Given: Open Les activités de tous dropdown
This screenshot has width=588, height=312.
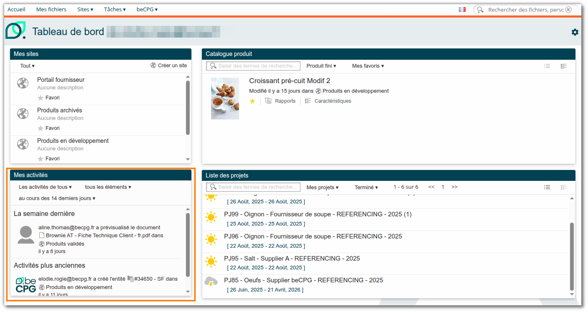Looking at the screenshot, I should (45, 187).
